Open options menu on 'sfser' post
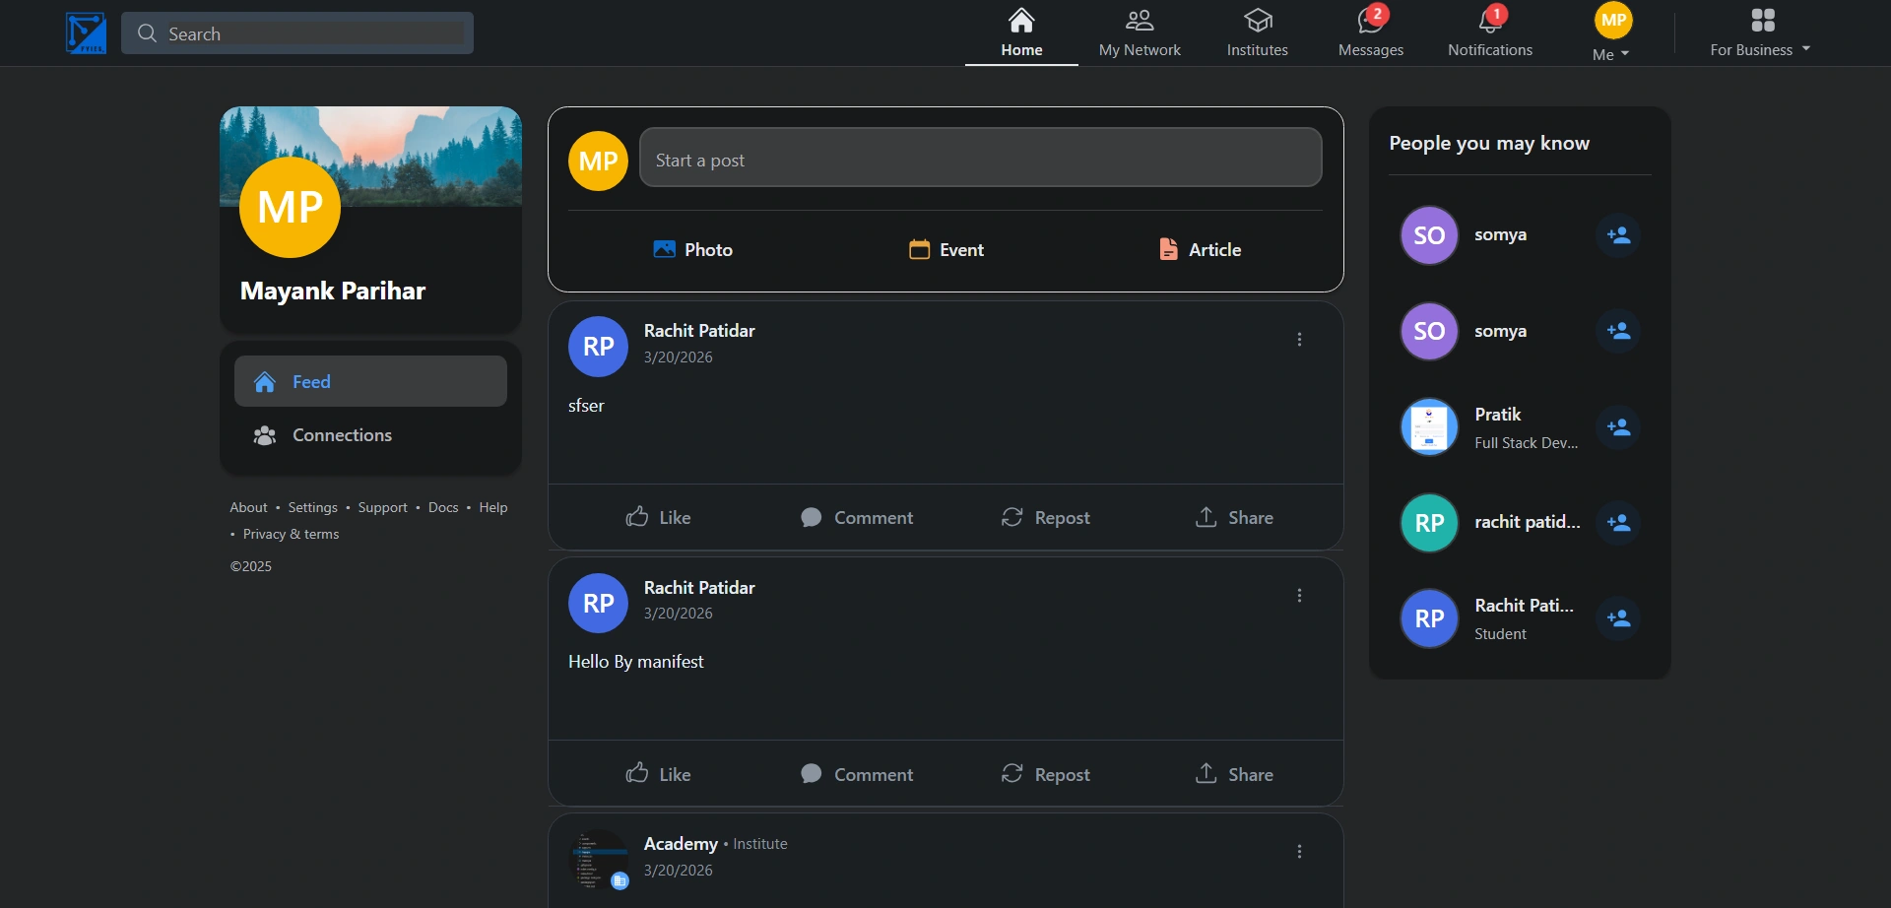This screenshot has height=908, width=1891. coord(1299,340)
